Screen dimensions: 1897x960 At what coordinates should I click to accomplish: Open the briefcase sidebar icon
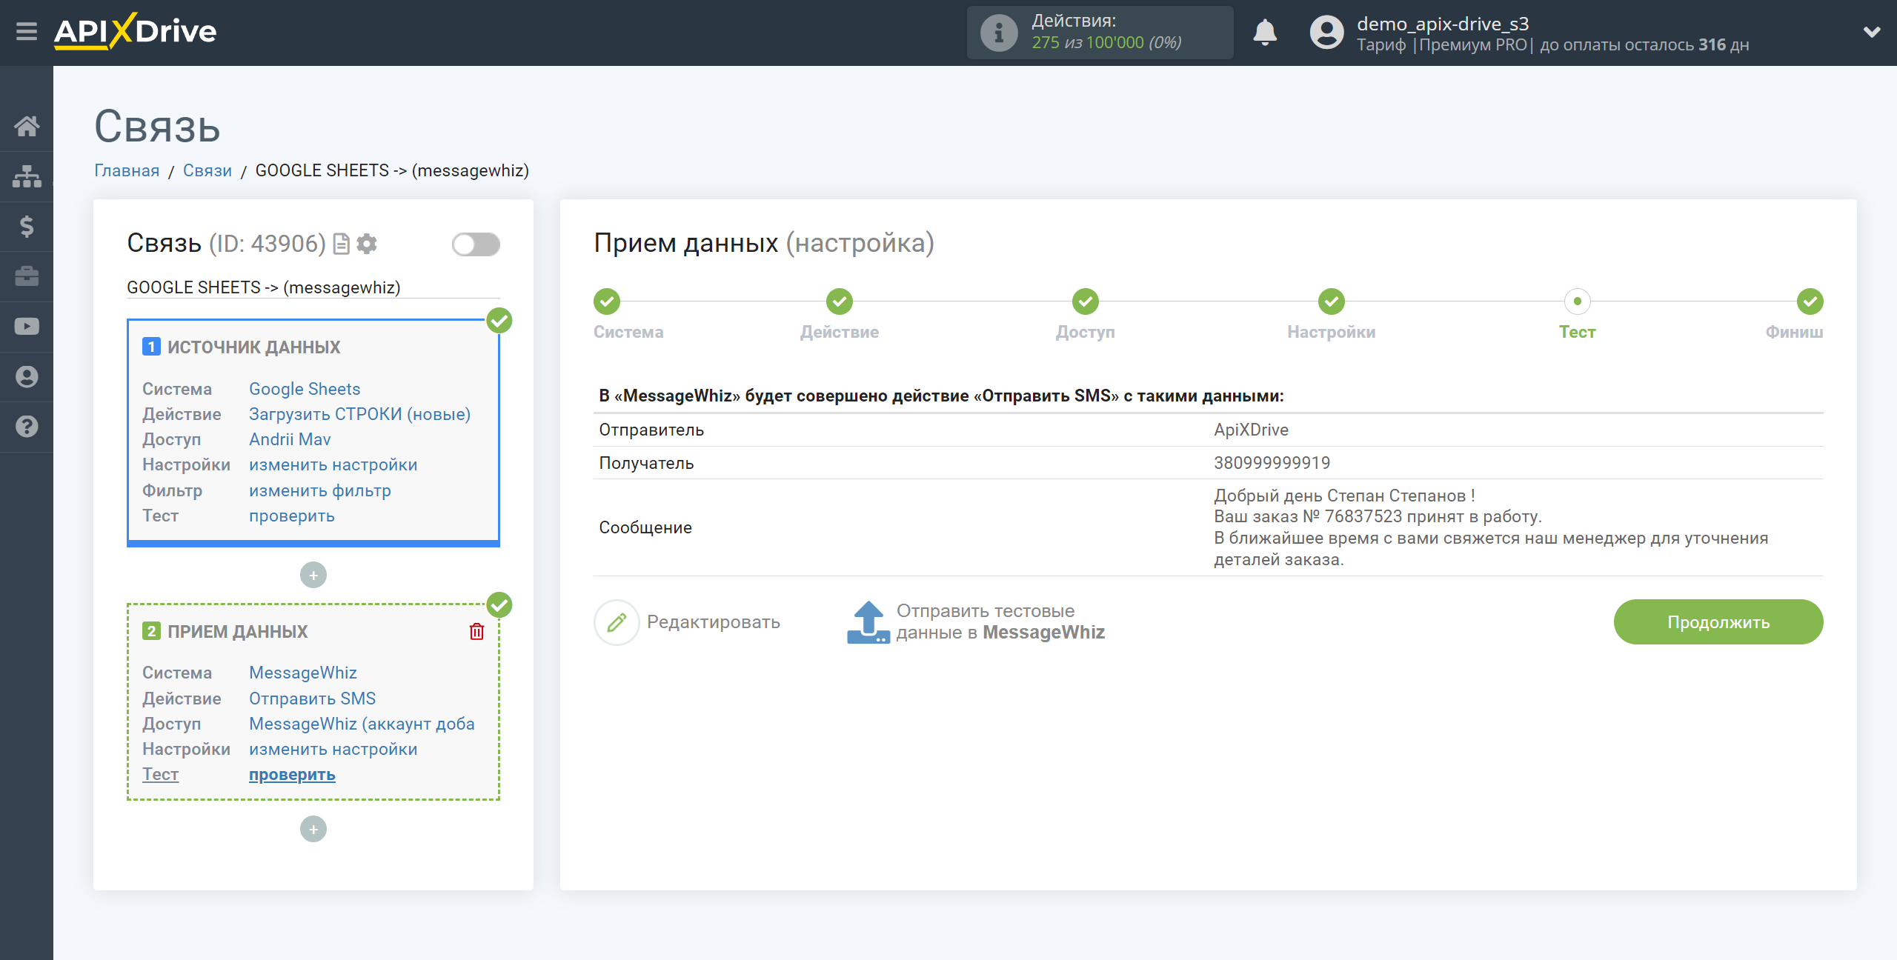point(27,276)
